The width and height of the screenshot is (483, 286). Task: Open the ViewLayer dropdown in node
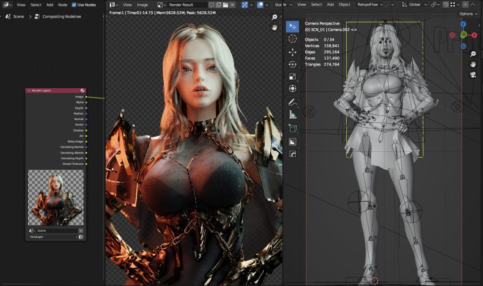tap(53, 237)
